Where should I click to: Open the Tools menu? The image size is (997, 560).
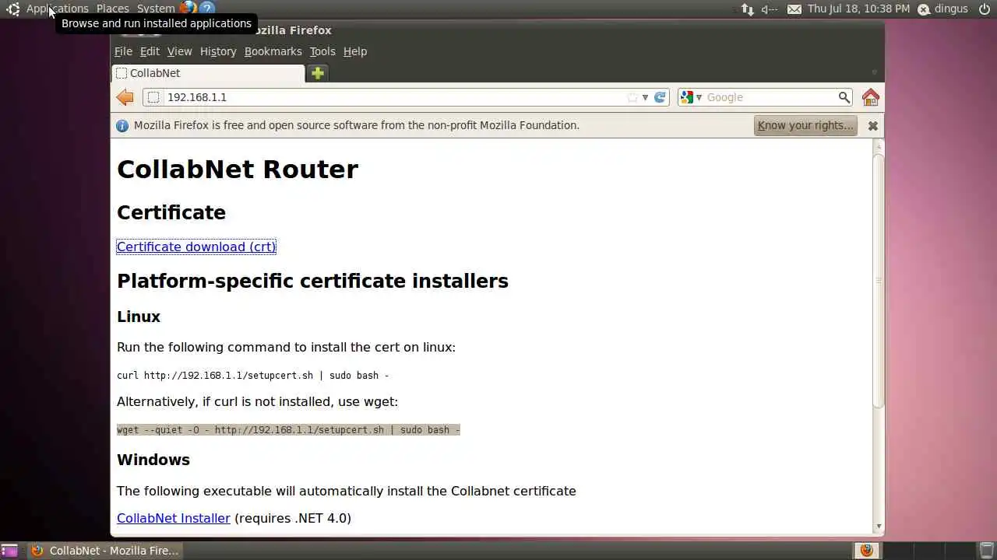[x=322, y=51]
